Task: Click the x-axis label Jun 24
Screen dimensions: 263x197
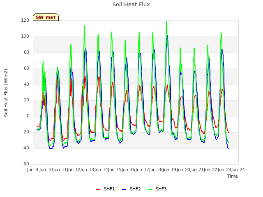Action: coord(238,170)
